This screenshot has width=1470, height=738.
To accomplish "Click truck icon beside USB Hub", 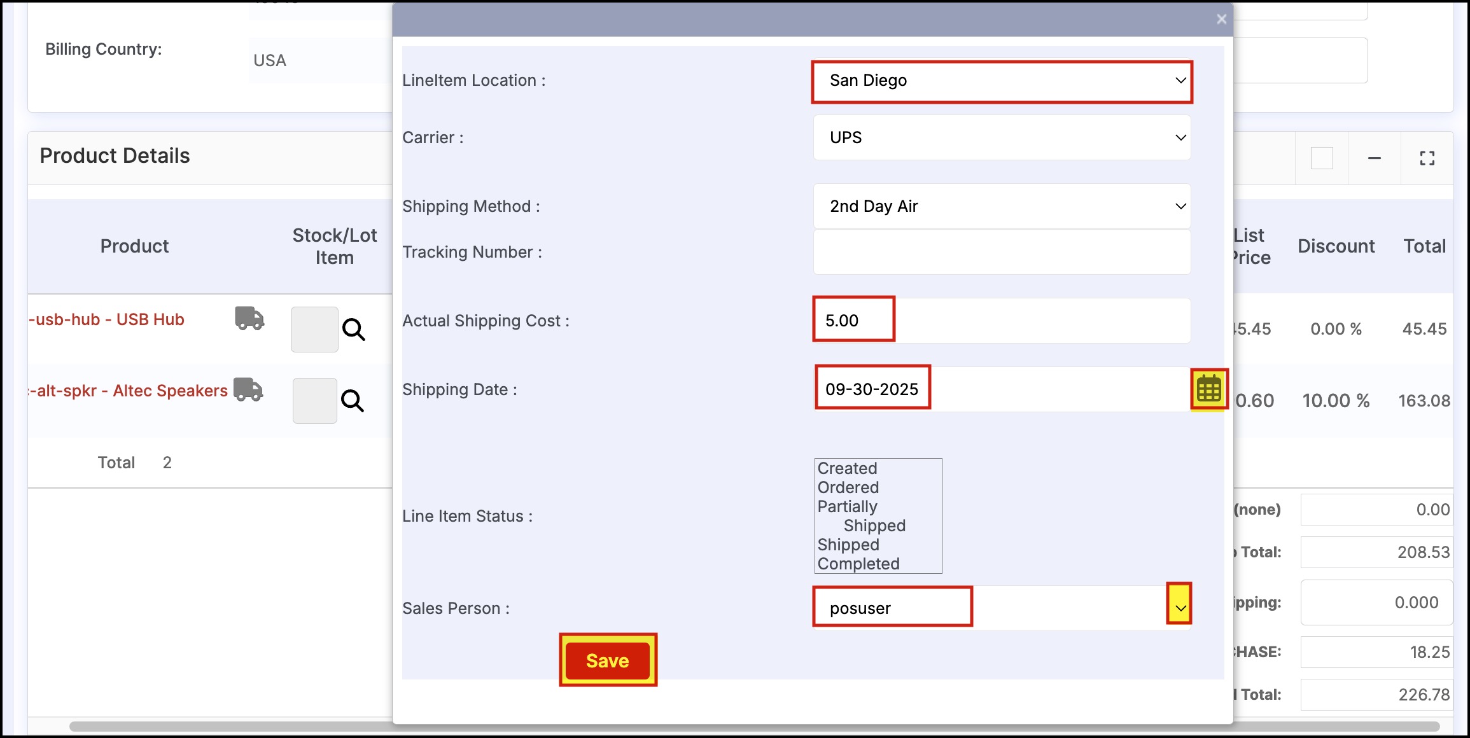I will [x=249, y=318].
